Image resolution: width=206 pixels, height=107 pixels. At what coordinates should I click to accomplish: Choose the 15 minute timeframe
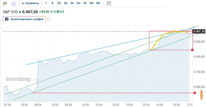click(x=59, y=3)
